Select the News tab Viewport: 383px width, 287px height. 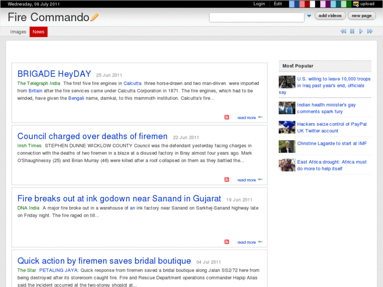38,32
